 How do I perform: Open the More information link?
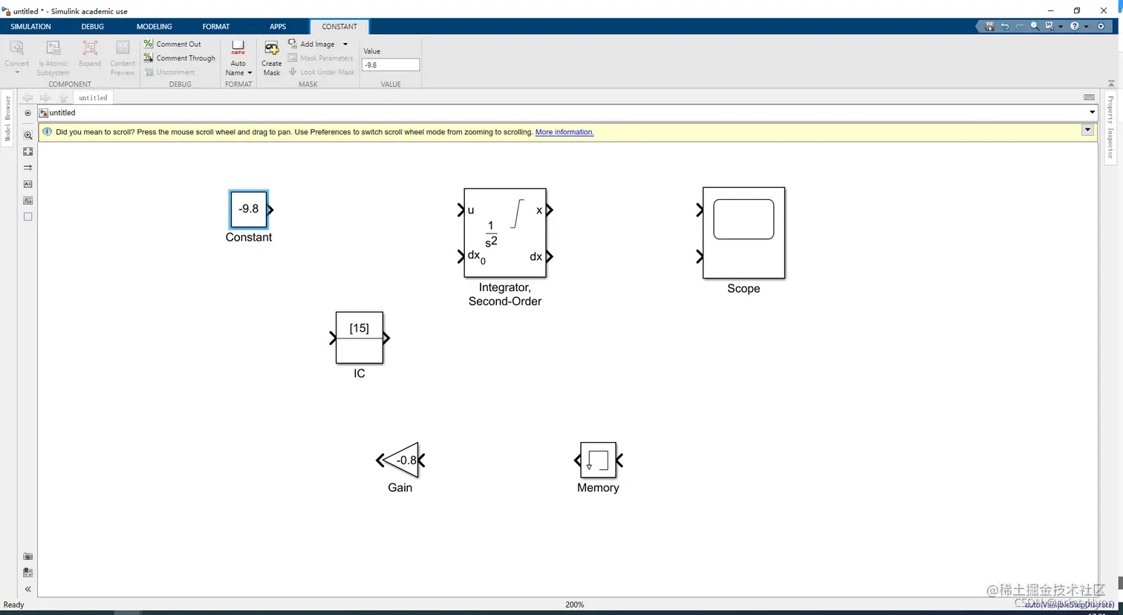click(x=564, y=132)
